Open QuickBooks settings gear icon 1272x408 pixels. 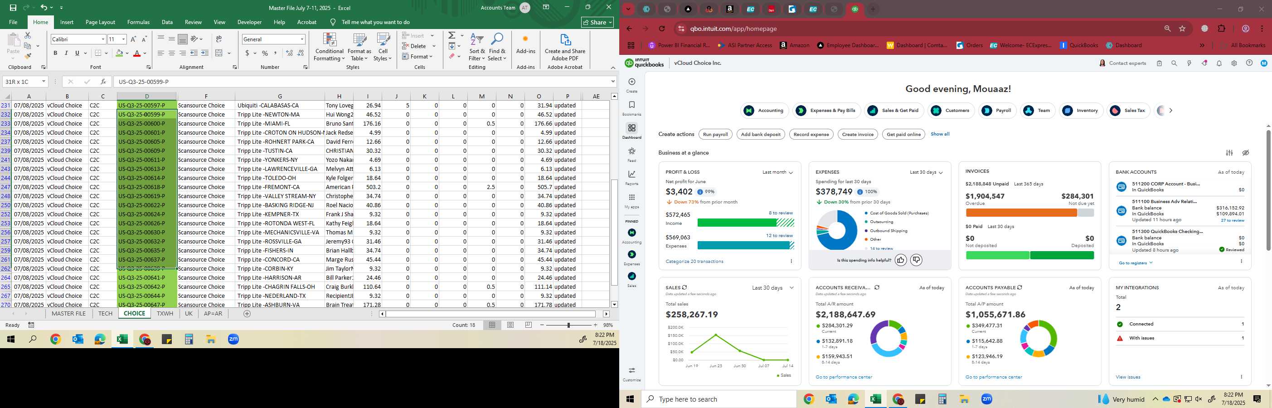coord(1234,63)
